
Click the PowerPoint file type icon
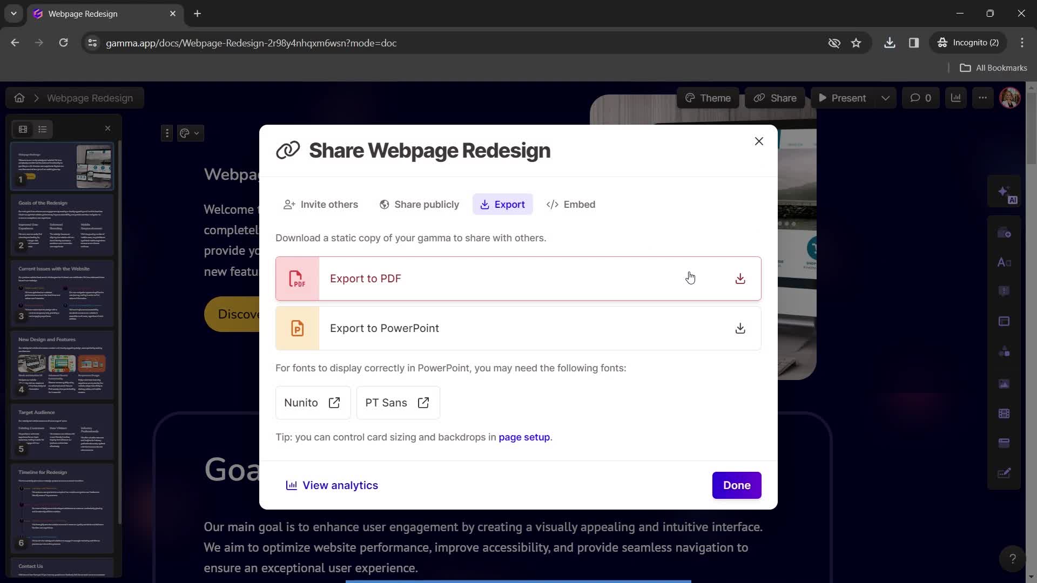pyautogui.click(x=297, y=328)
